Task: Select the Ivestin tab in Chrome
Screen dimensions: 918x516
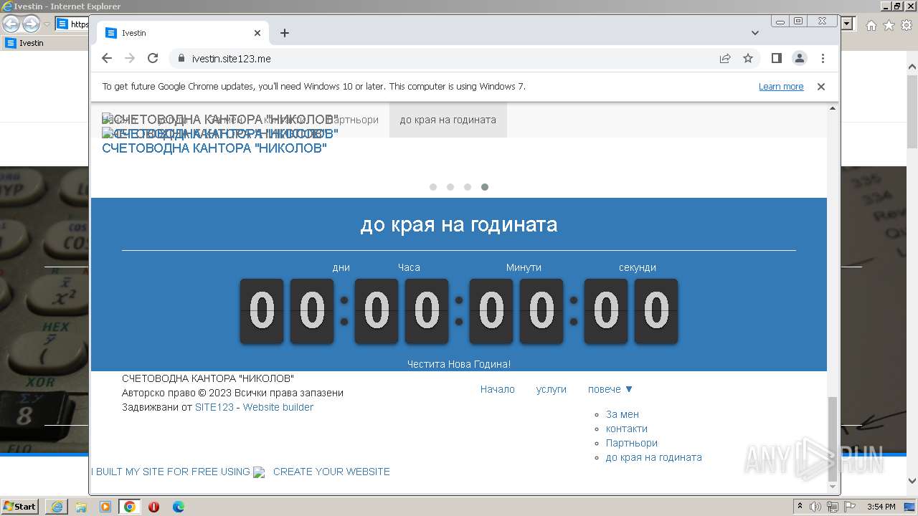Action: point(183,33)
